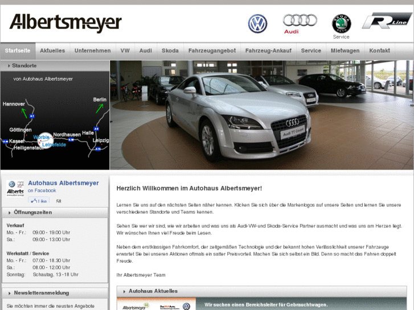The height and width of the screenshot is (310, 414).
Task: Click the 'Schautag, 13 -18 Uhr' text
Action: 56,275
